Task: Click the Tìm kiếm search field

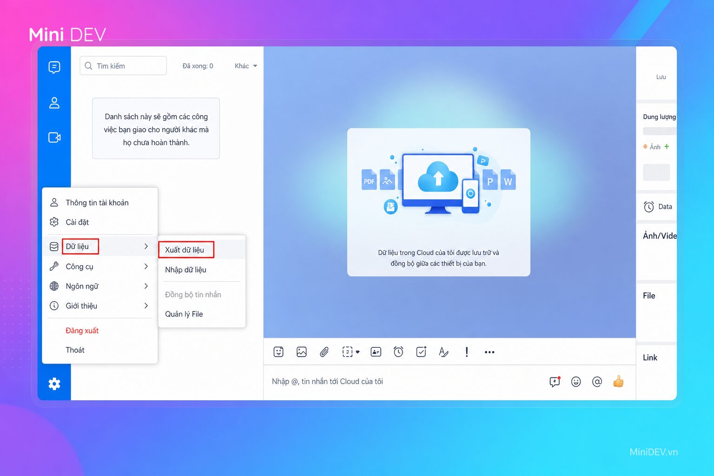Action: (123, 66)
